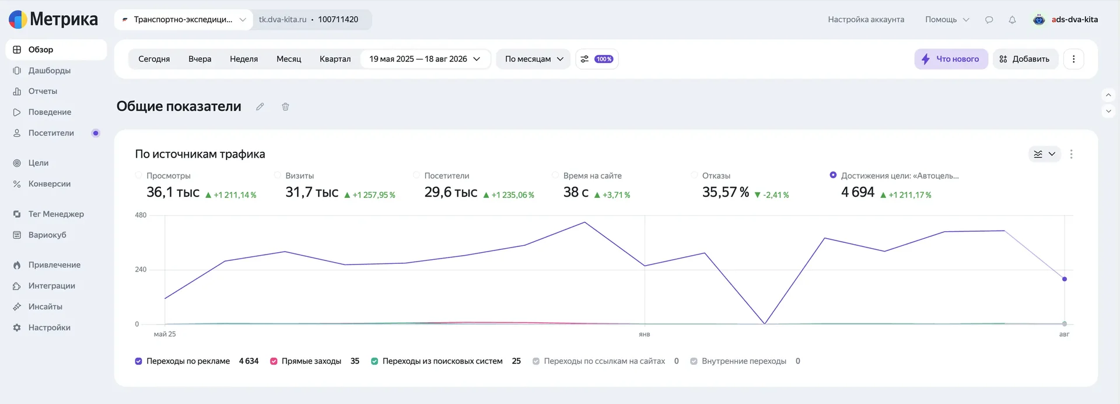Open the chat feedback bubble icon
Viewport: 1120px width, 404px height.
pyautogui.click(x=989, y=20)
